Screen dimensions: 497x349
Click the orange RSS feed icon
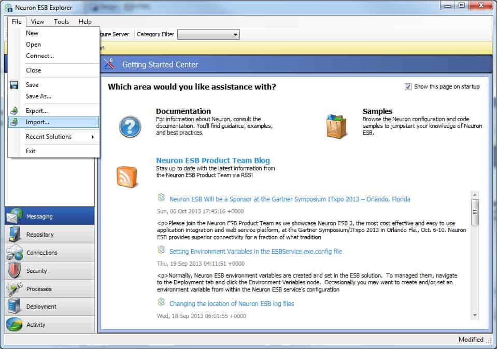[127, 177]
